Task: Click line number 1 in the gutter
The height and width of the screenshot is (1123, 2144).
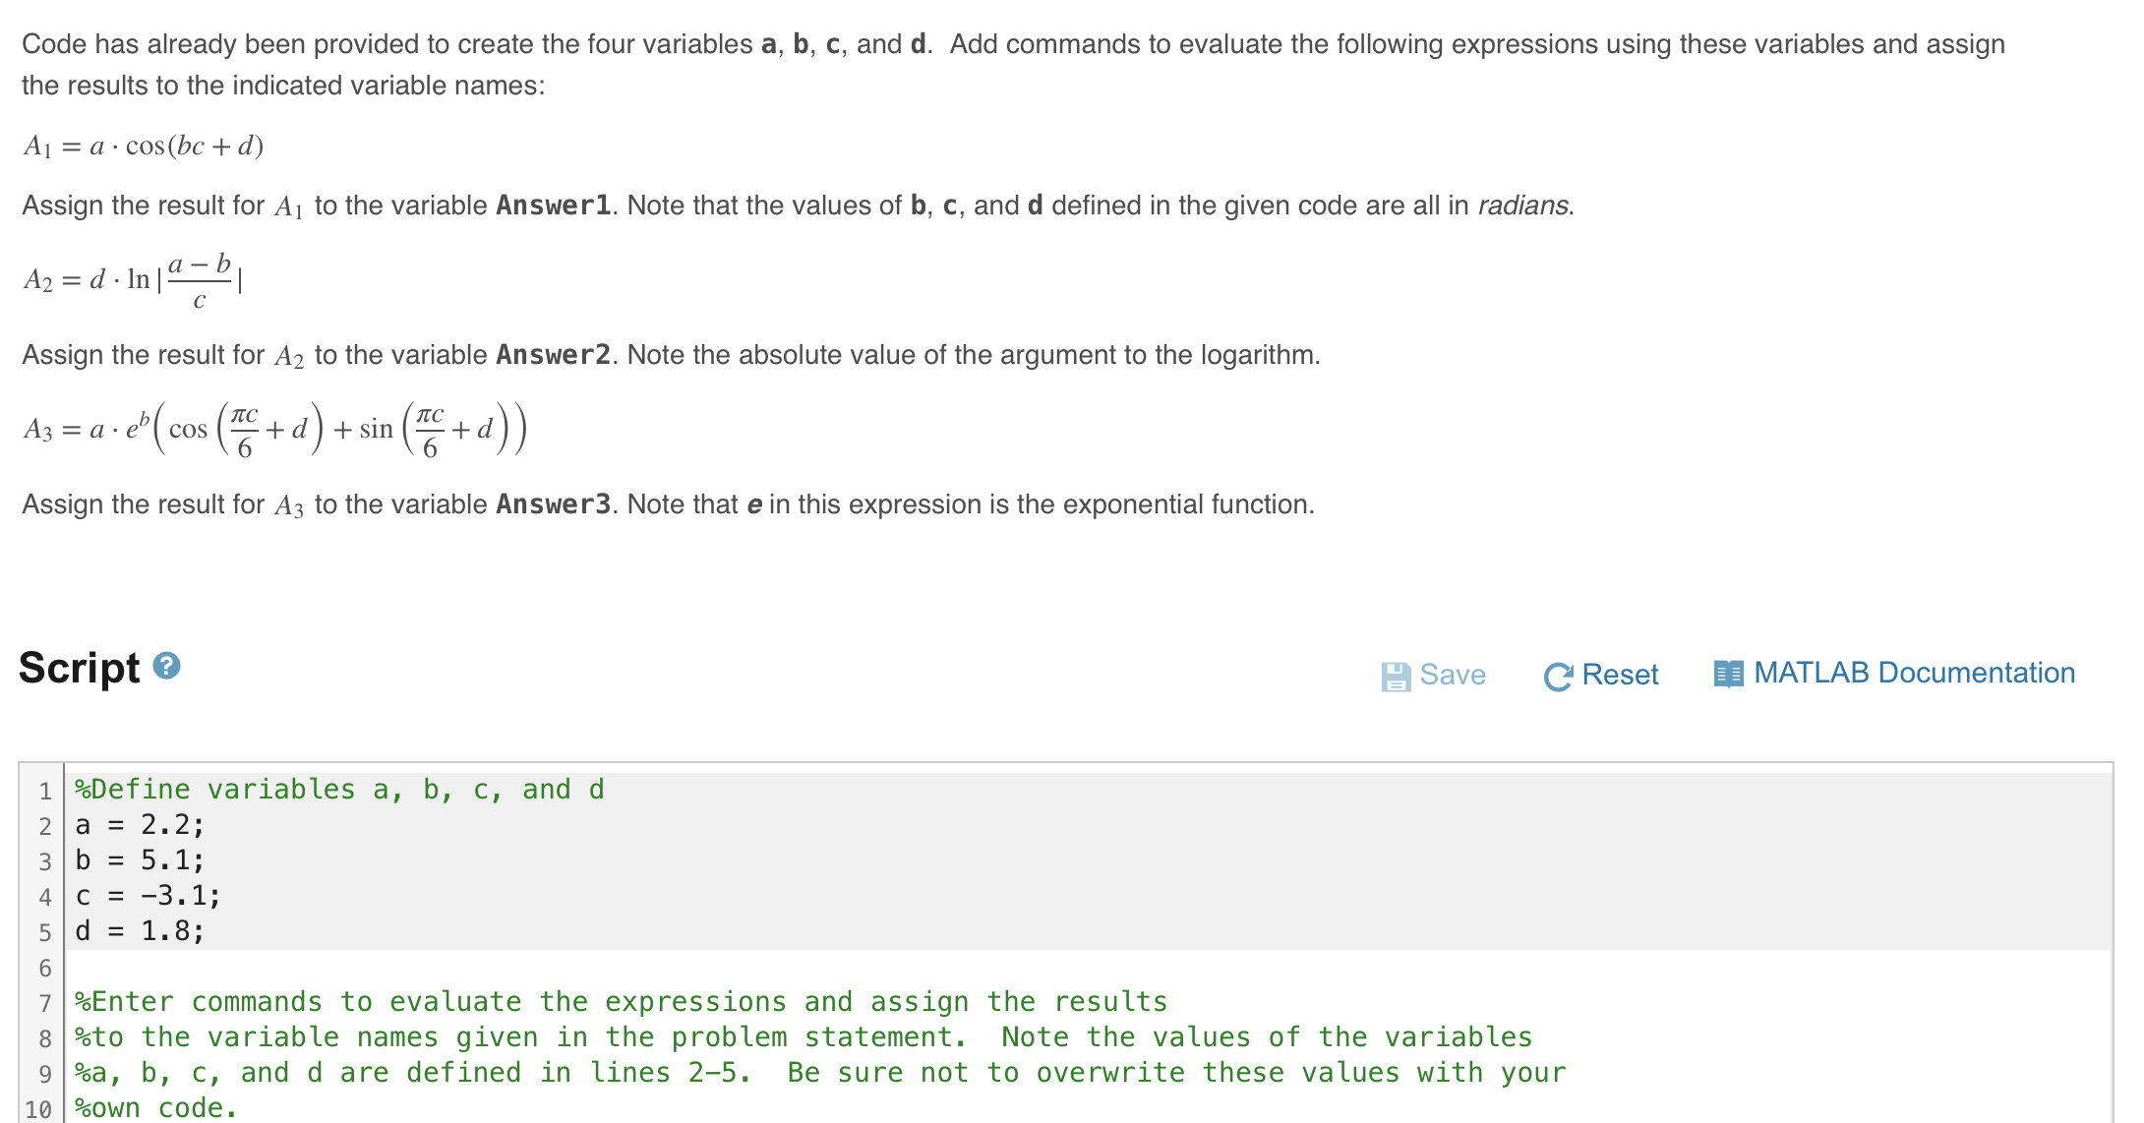Action: coord(44,789)
